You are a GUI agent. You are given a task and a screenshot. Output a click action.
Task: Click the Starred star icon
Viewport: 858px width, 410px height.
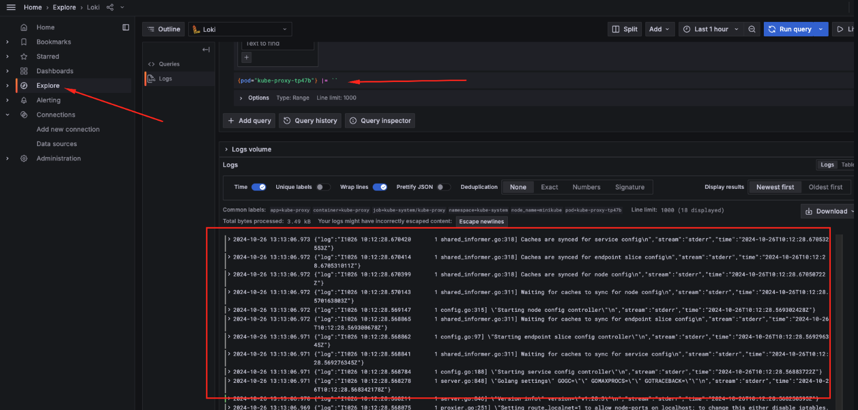[24, 57]
